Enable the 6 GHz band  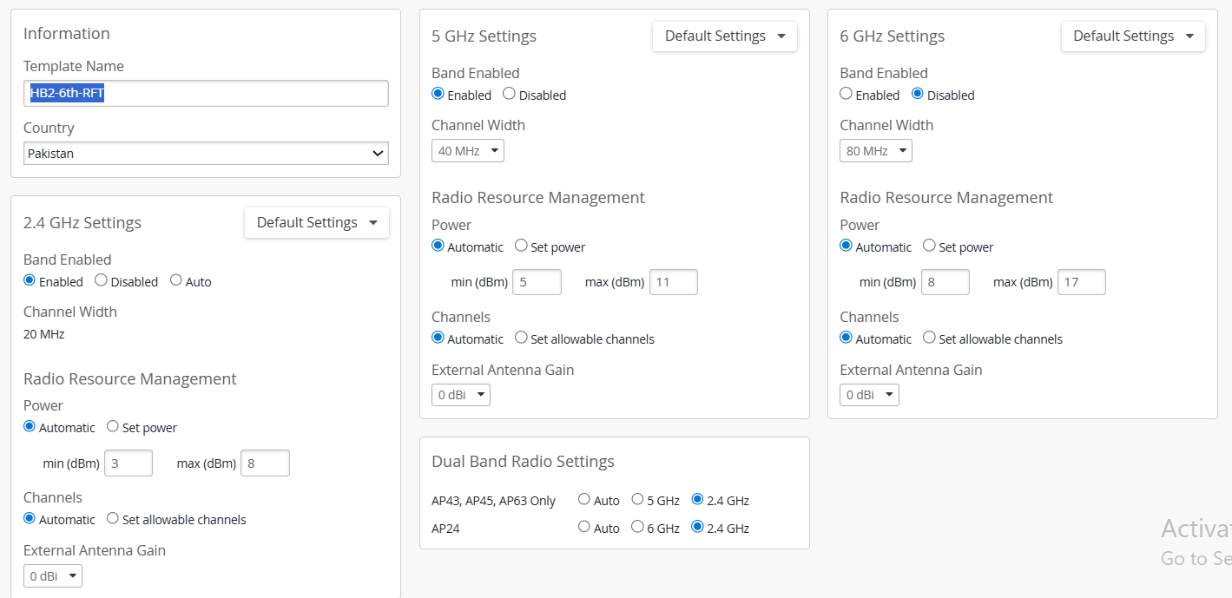pyautogui.click(x=847, y=95)
